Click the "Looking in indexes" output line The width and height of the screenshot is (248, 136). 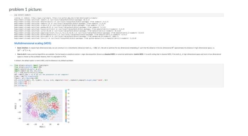[x=56, y=18]
